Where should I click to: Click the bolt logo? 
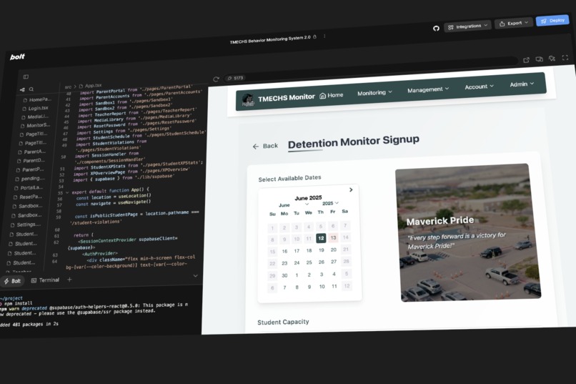click(x=17, y=56)
